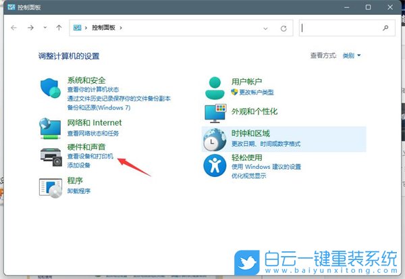This screenshot has width=405, height=279.
Task: Click the 添加设备 link
Action: point(79,166)
